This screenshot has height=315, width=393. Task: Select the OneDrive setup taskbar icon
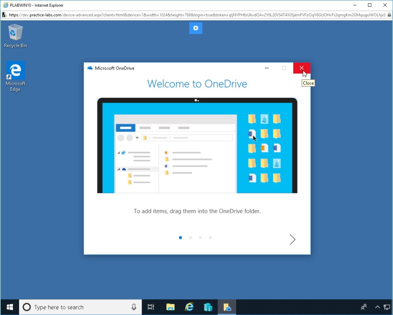[227, 307]
